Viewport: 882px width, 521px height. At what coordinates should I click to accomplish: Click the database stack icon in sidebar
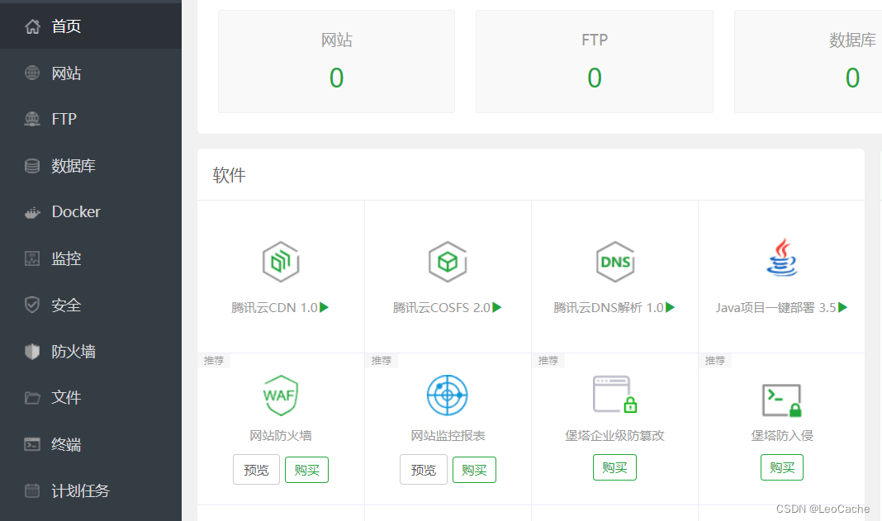pyautogui.click(x=32, y=165)
